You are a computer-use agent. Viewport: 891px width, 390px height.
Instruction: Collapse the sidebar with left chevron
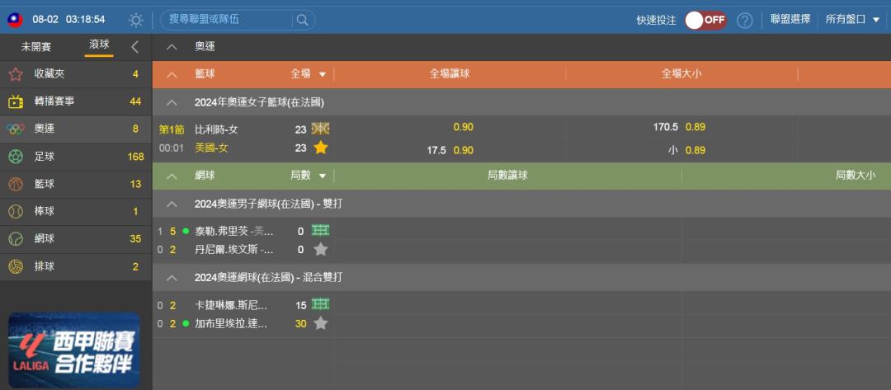(x=134, y=47)
